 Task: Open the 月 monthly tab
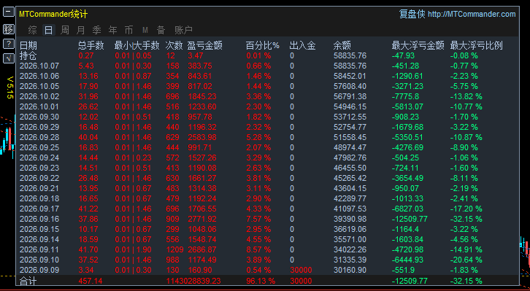click(x=80, y=30)
